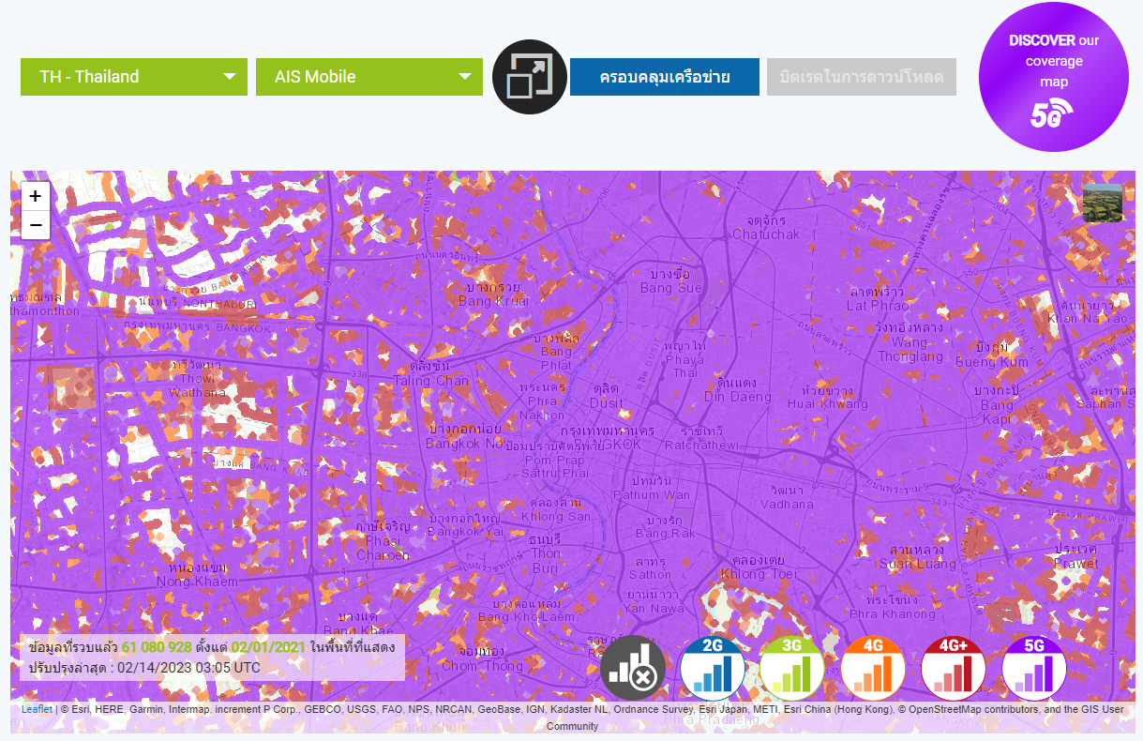Open the AIS Mobile operator dropdown
This screenshot has width=1143, height=741.
(369, 77)
